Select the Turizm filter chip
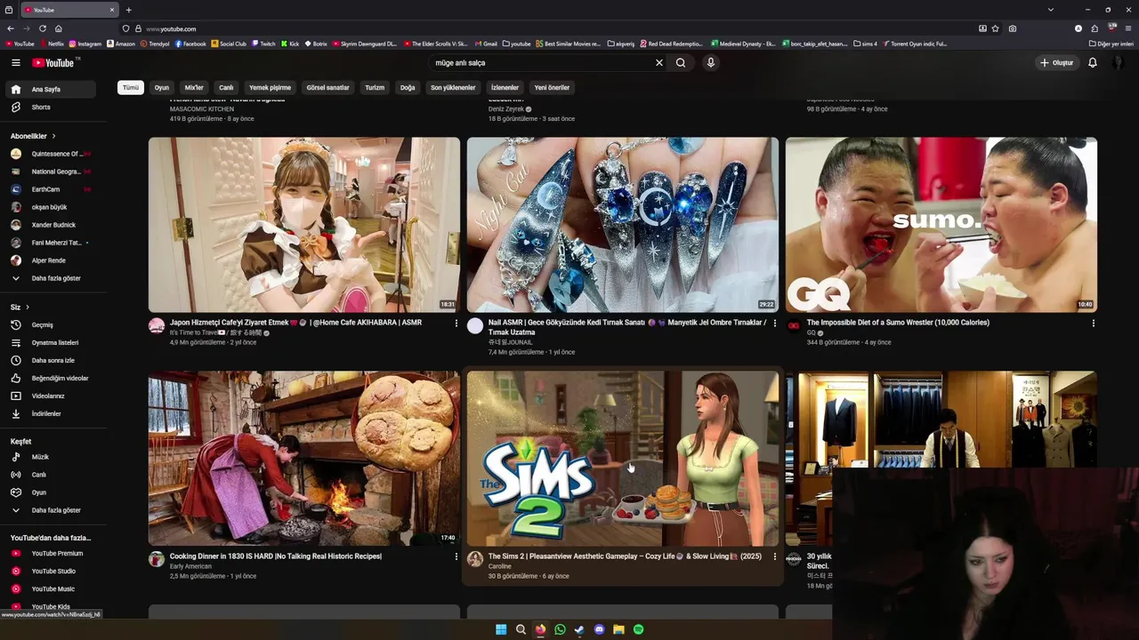The height and width of the screenshot is (640, 1139). tap(375, 87)
